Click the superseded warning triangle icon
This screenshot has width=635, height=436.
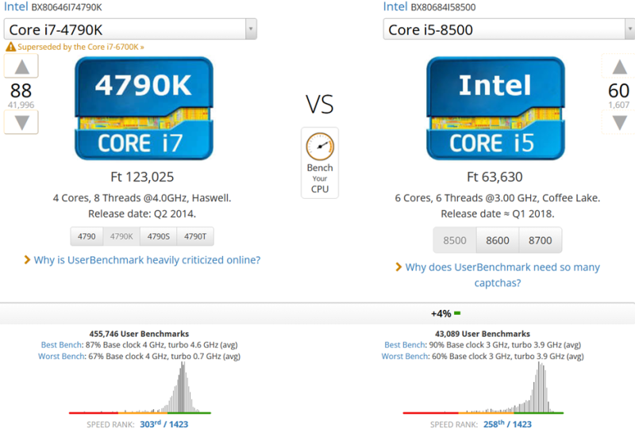pyautogui.click(x=10, y=48)
